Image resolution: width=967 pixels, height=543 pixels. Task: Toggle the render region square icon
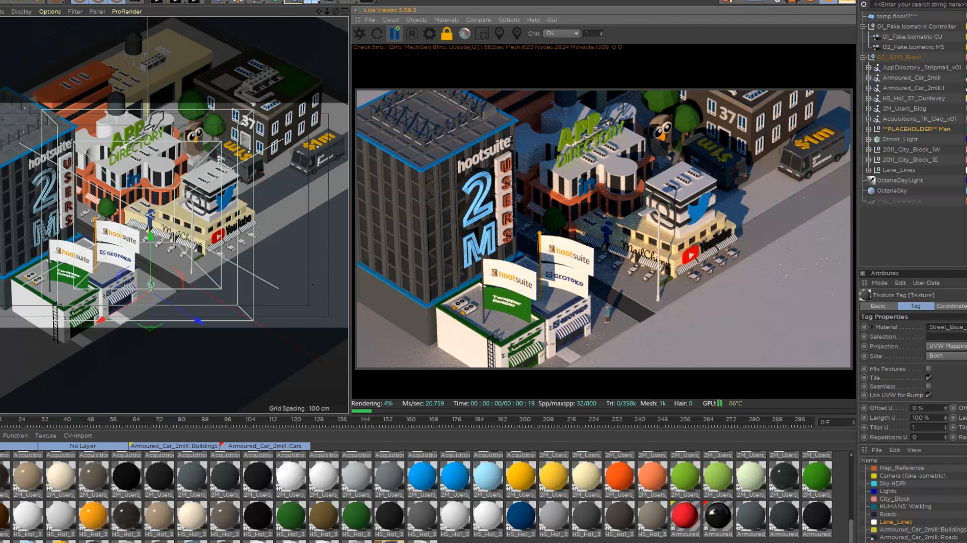click(x=482, y=34)
